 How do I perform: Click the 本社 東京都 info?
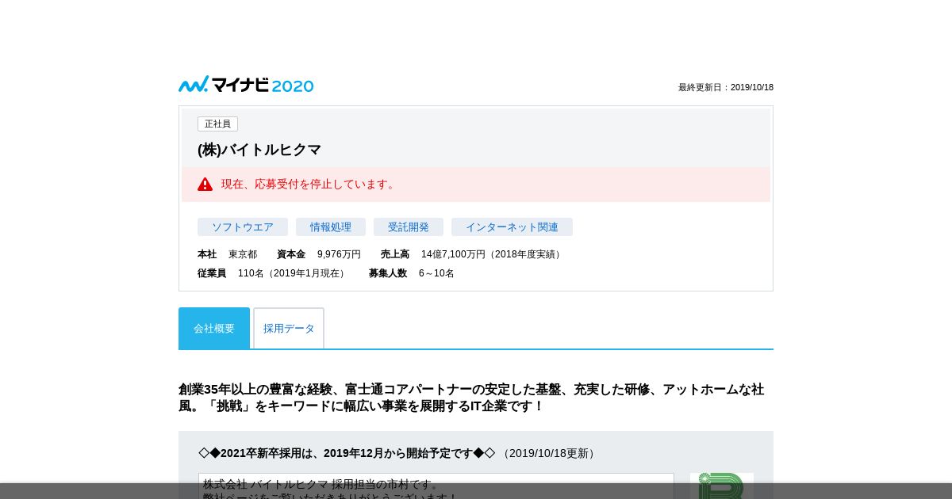pyautogui.click(x=228, y=254)
